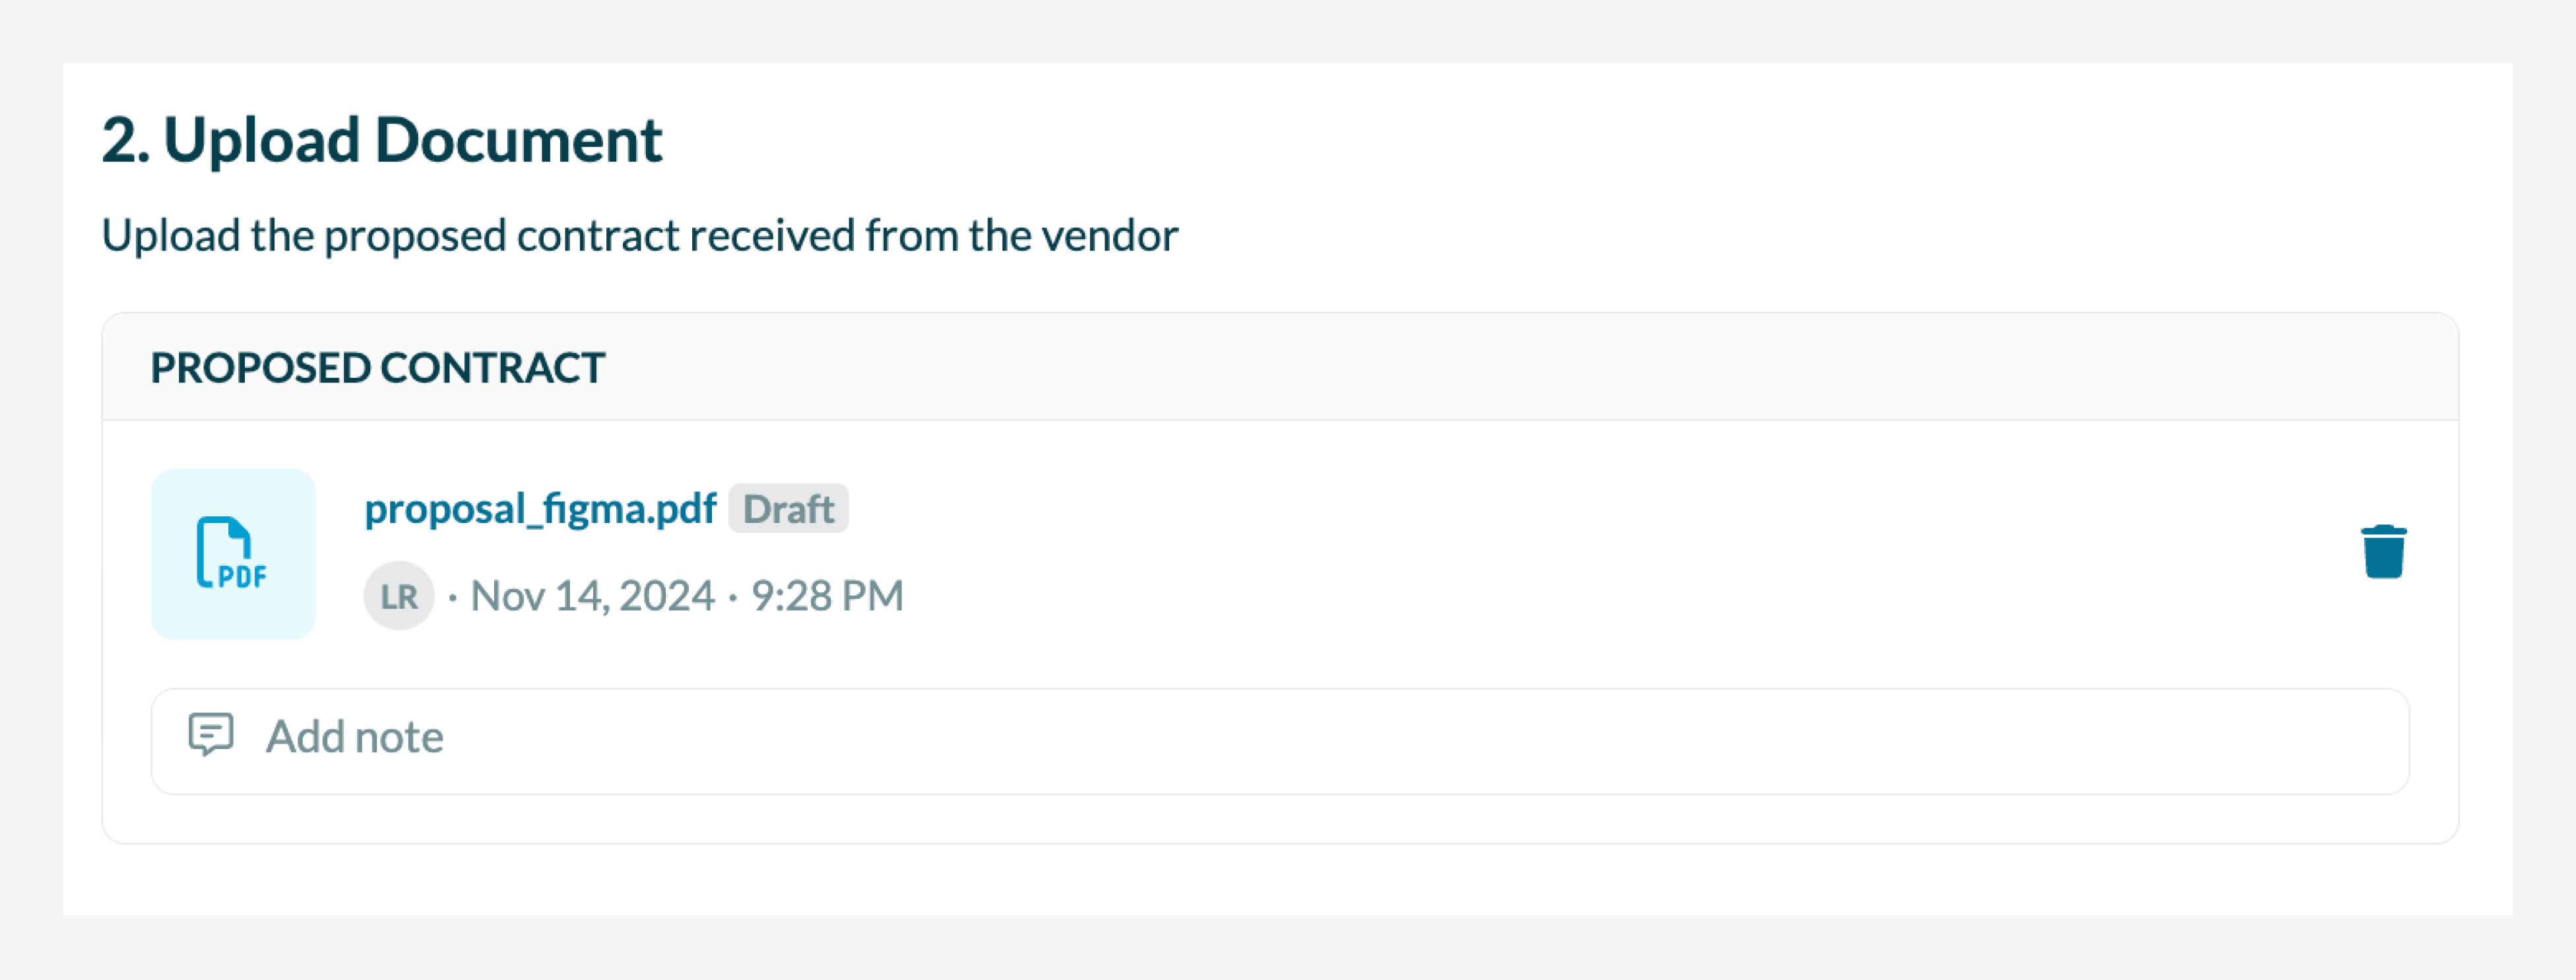Click the LR user avatar

coord(399,596)
